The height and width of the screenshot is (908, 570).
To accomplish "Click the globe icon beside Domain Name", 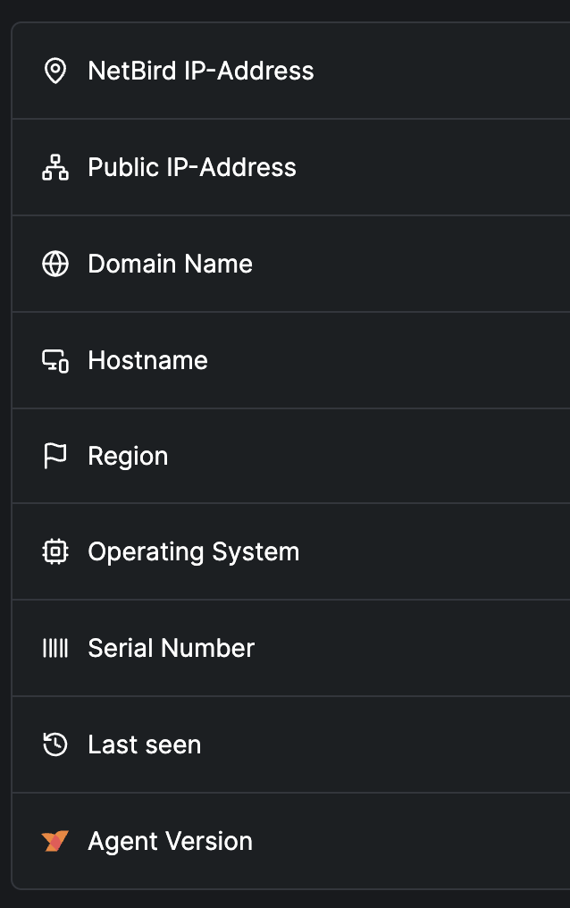I will pos(55,264).
